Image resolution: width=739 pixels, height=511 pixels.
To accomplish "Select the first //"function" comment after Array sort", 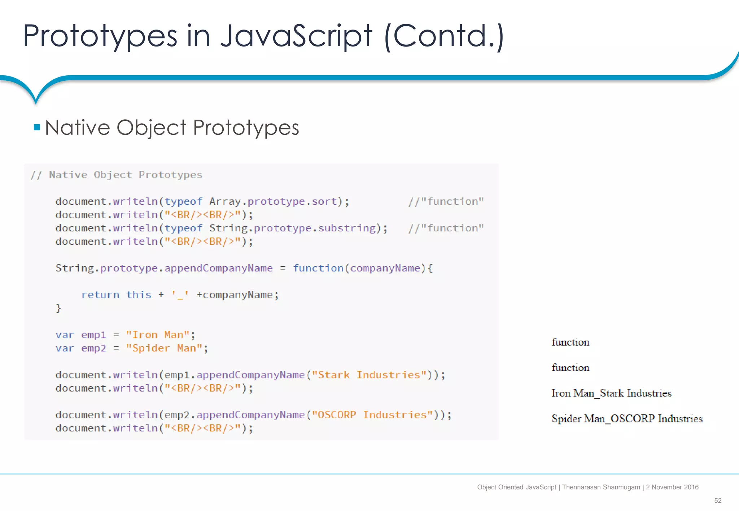I will (x=446, y=201).
